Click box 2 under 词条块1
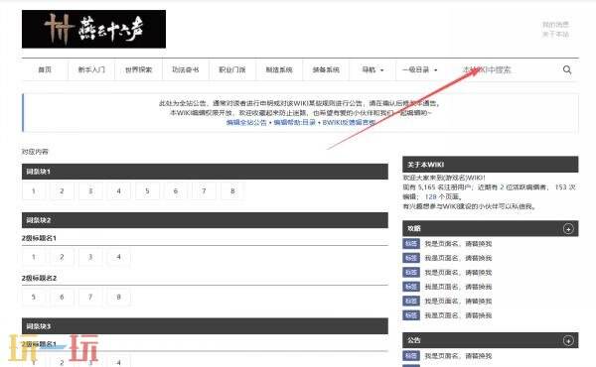Viewport: 596px width, 367px height. pyautogui.click(x=62, y=191)
